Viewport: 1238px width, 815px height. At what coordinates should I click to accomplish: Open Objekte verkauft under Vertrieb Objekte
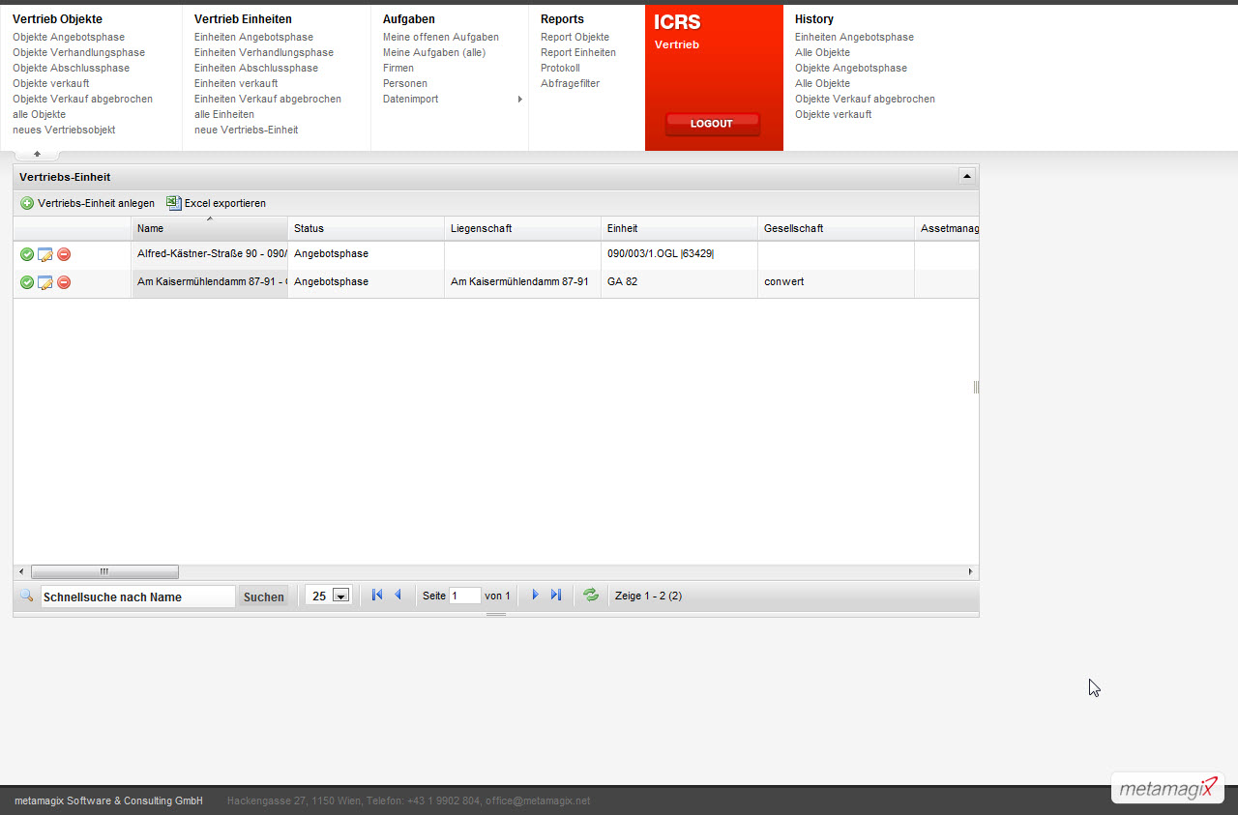coord(51,83)
